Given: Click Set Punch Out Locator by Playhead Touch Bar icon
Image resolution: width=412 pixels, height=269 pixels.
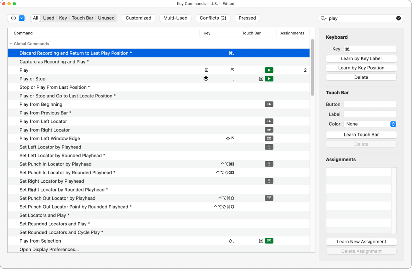Looking at the screenshot, I should click(x=269, y=198).
